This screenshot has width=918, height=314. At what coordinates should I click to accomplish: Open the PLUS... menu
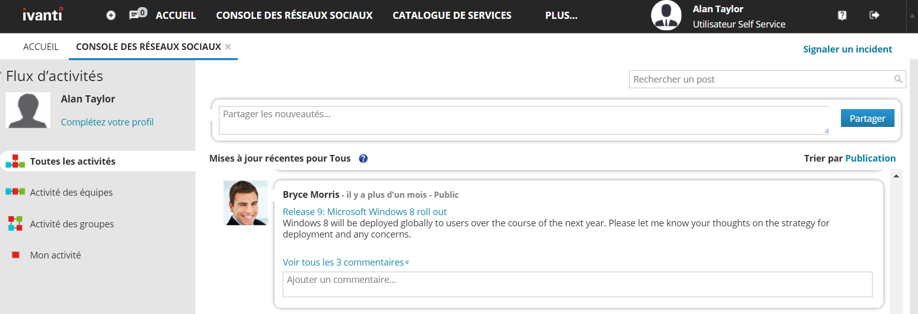[x=561, y=15]
